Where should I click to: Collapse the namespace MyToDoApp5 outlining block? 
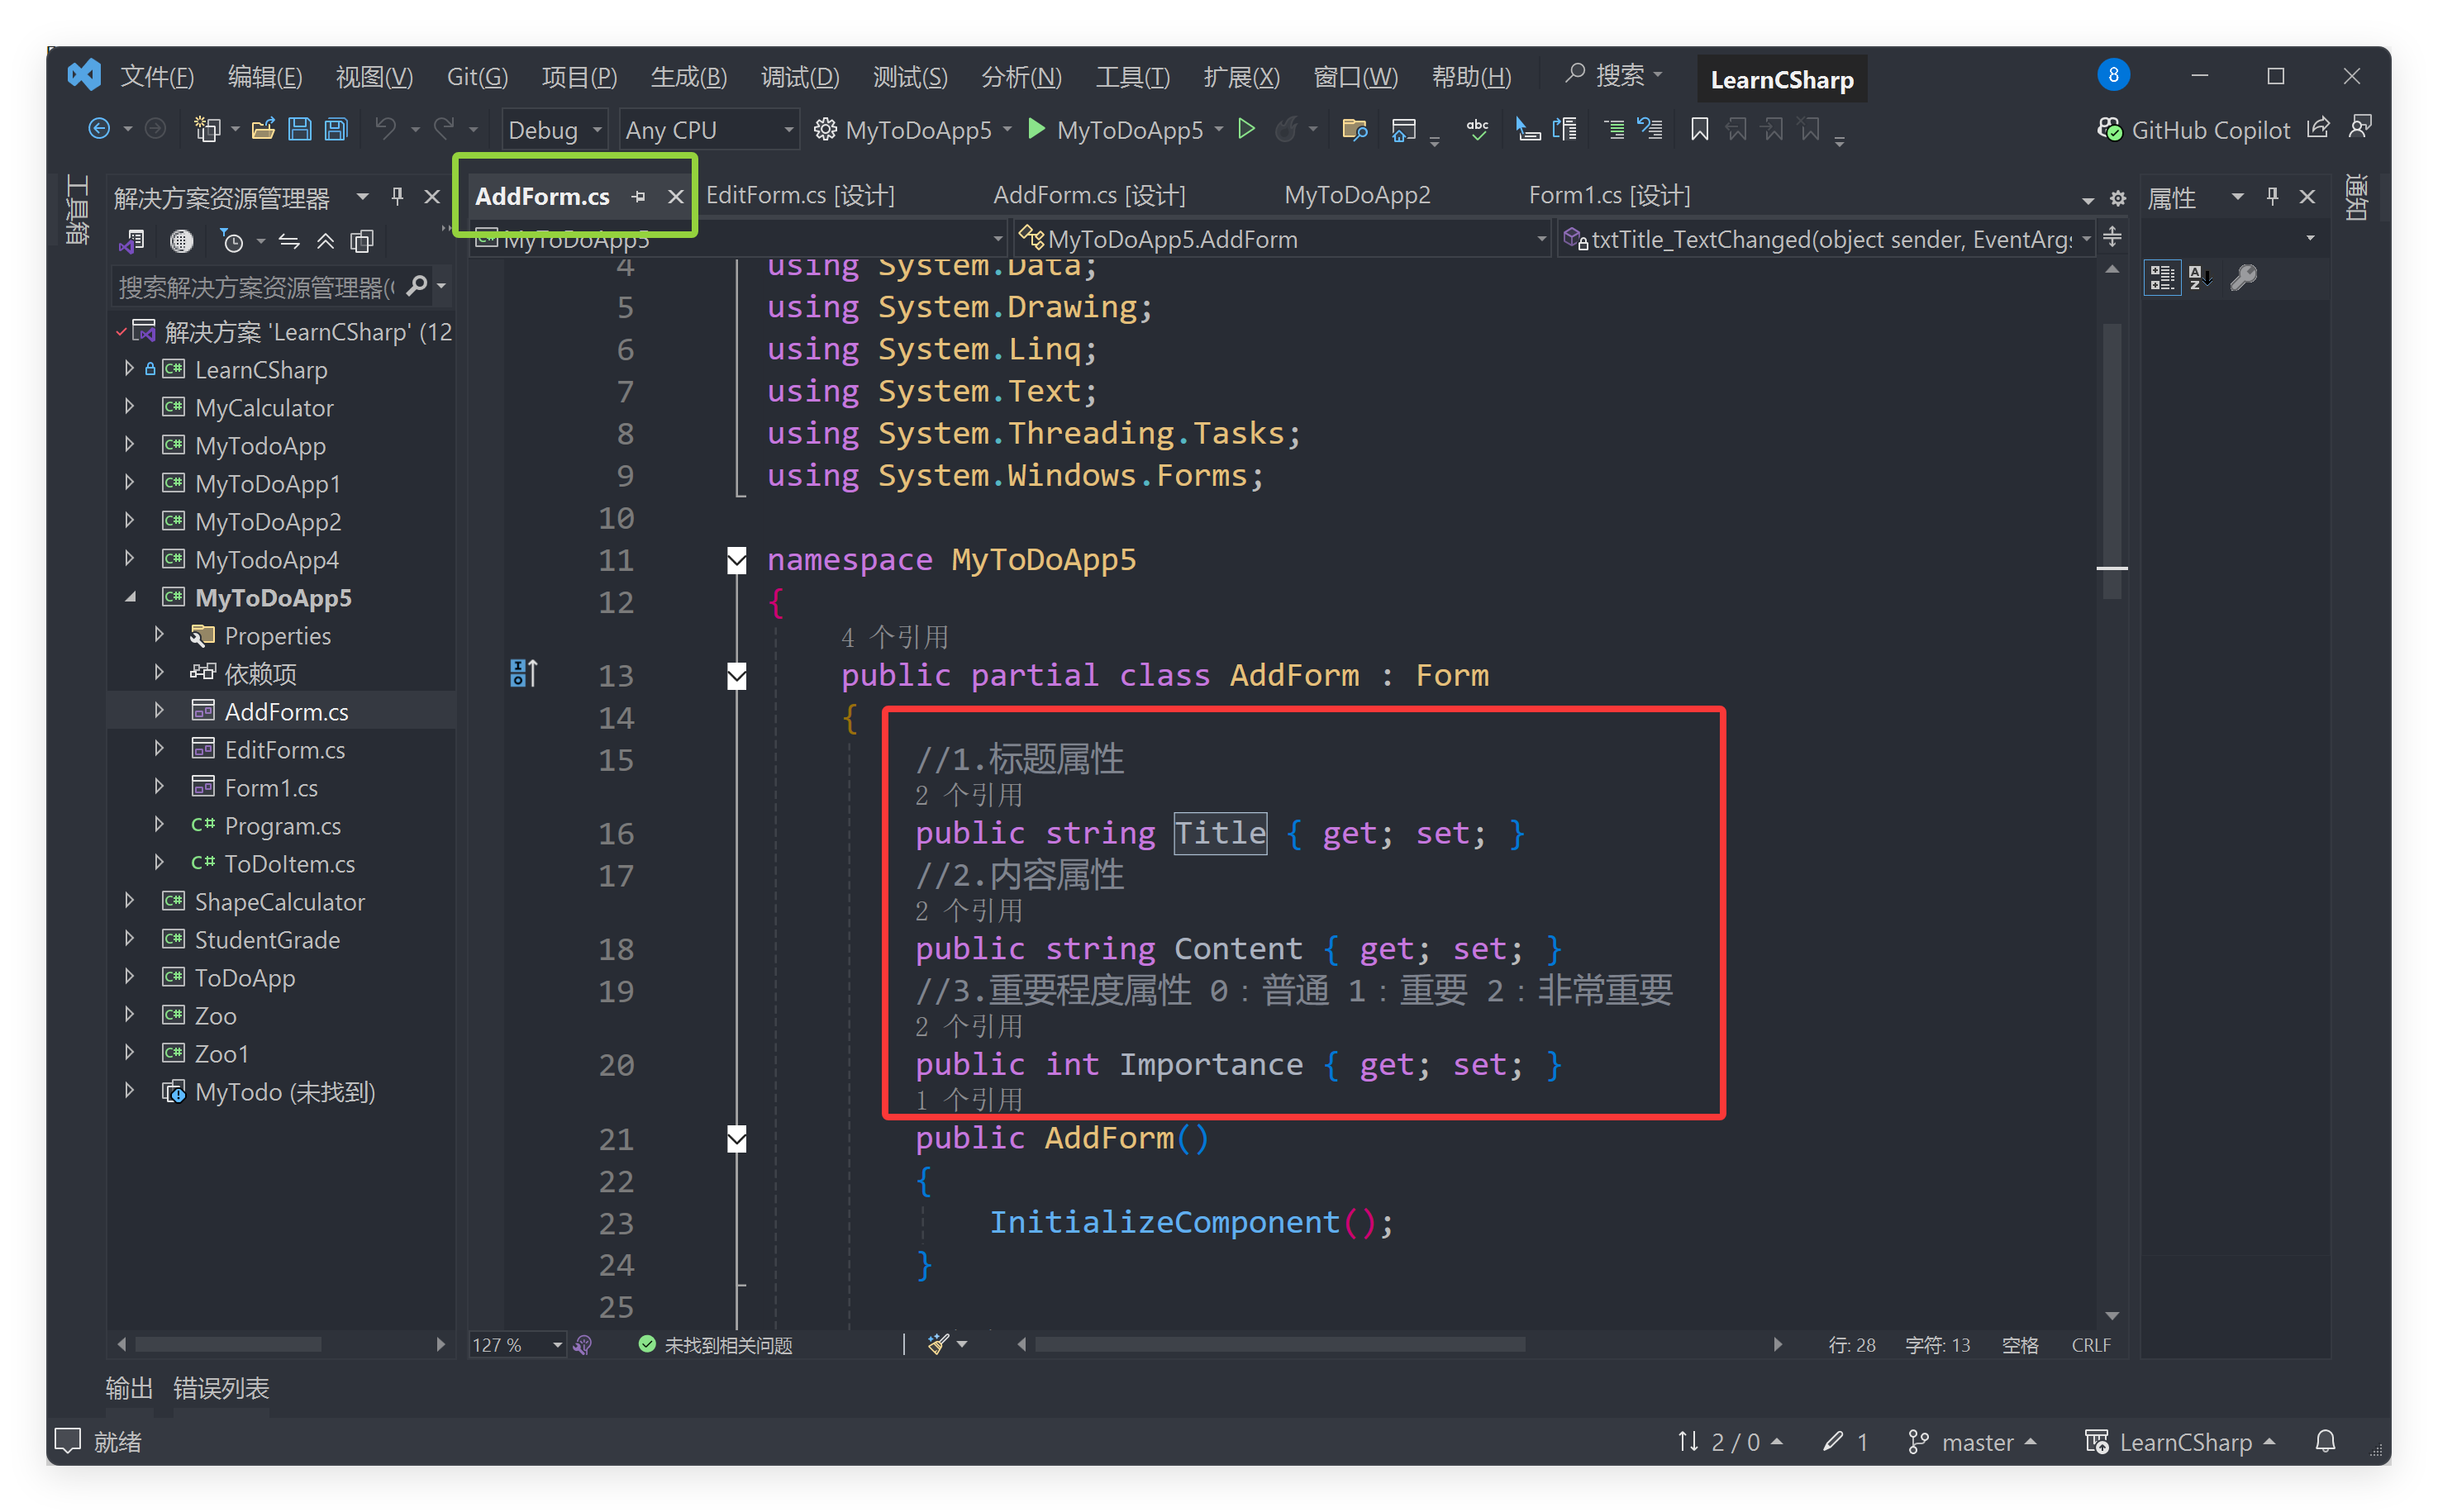click(737, 560)
